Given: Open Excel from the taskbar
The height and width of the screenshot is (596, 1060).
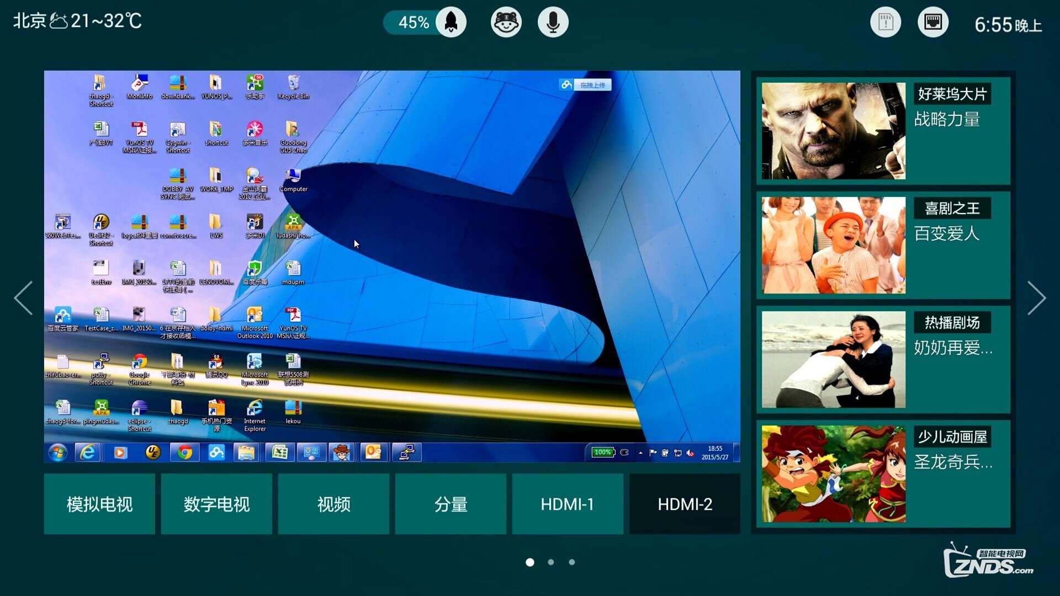Looking at the screenshot, I should (x=279, y=453).
